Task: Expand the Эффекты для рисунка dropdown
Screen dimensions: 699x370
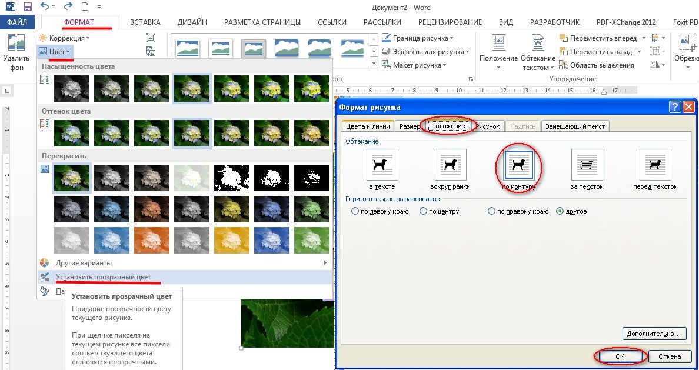Action: coord(426,52)
